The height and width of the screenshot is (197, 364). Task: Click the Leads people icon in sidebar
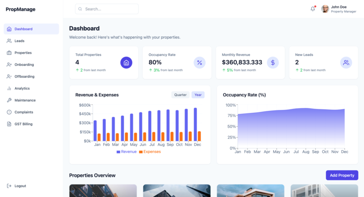[9, 41]
